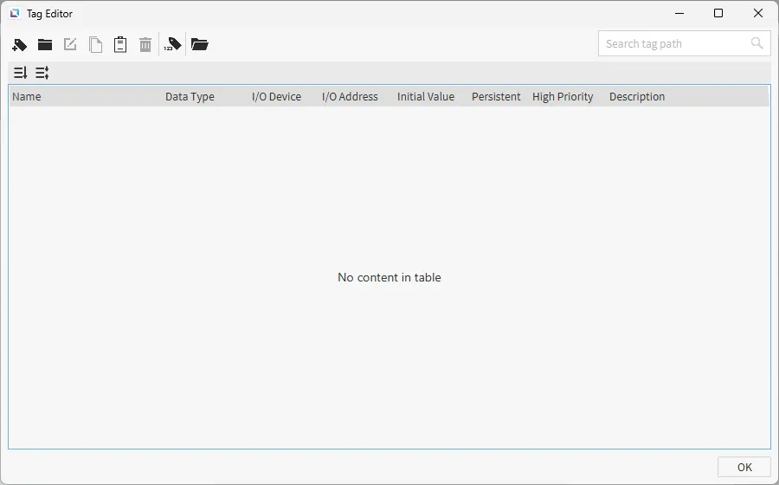Expand all rows in the tag tree
This screenshot has width=779, height=485.
[x=20, y=73]
